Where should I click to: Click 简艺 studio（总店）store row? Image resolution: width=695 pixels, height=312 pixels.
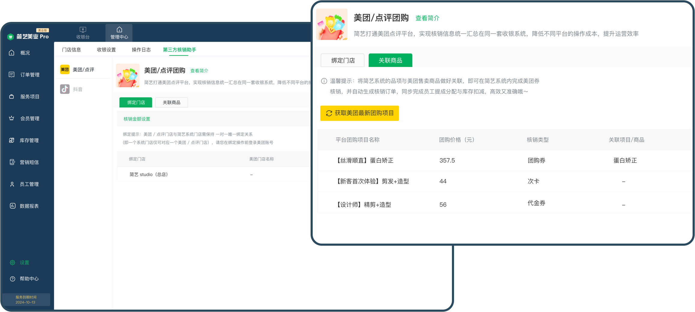pos(214,174)
